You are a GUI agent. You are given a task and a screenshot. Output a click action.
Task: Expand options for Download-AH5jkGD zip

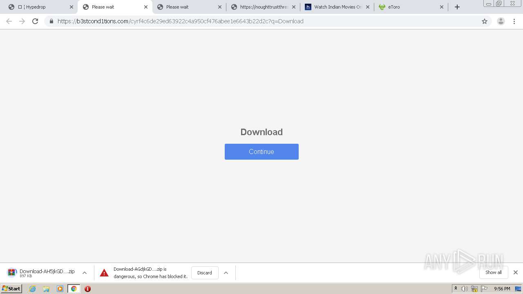(x=85, y=273)
